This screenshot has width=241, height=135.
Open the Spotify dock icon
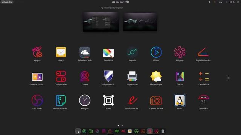point(117,131)
